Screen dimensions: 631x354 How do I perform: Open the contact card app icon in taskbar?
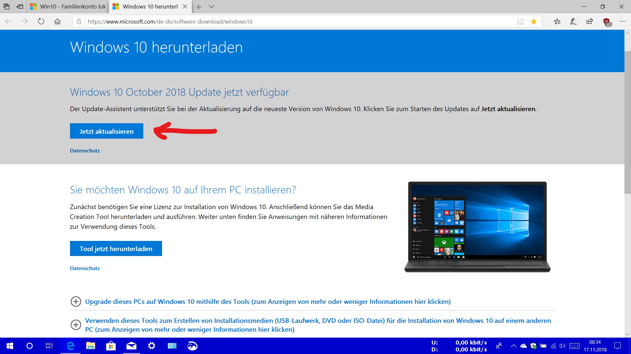click(x=172, y=346)
